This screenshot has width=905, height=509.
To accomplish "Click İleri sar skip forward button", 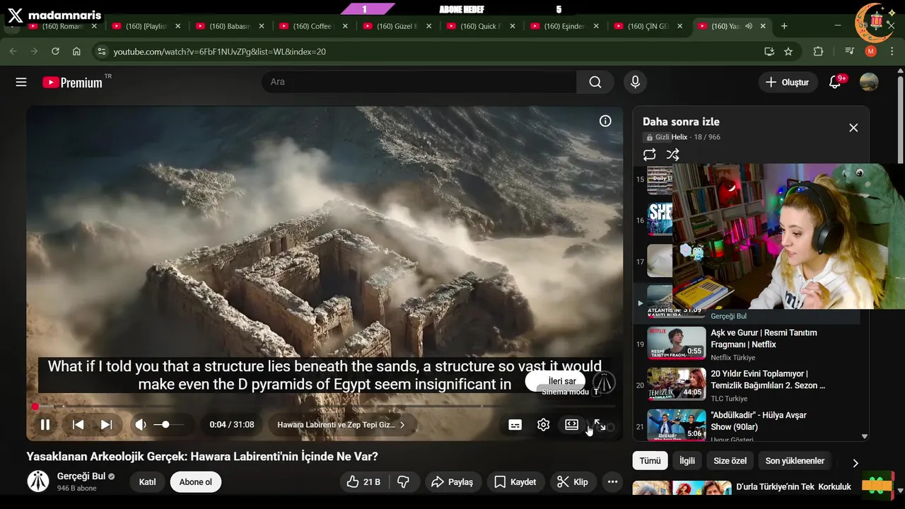I will click(556, 381).
